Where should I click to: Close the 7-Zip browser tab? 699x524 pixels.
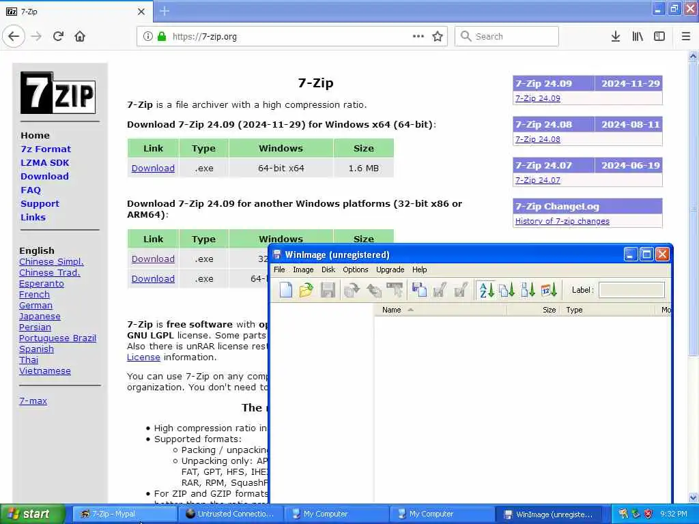pos(141,12)
